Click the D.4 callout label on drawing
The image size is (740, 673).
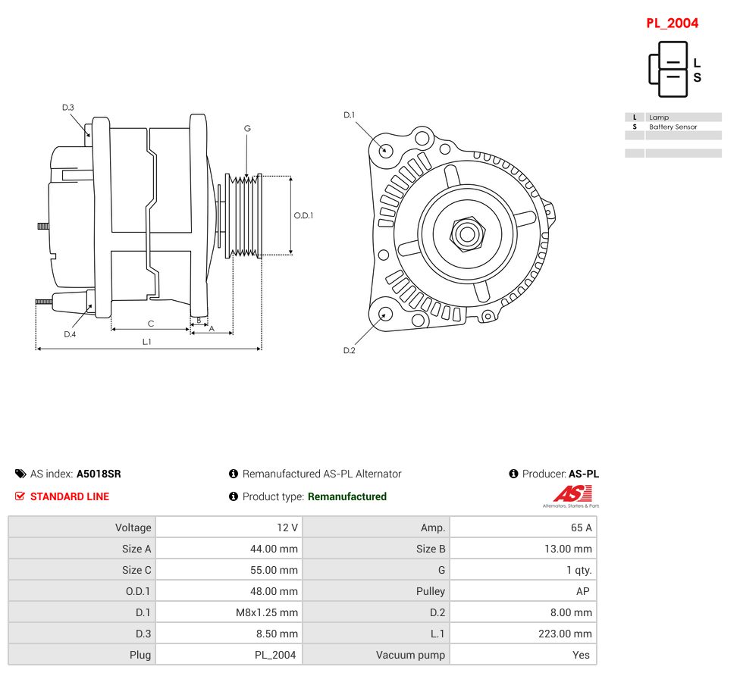(70, 334)
